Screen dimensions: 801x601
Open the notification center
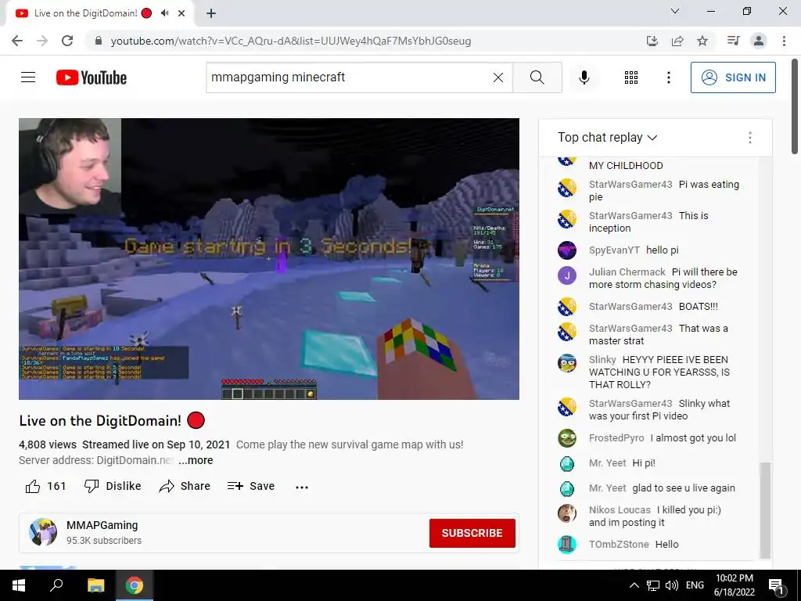[776, 586]
